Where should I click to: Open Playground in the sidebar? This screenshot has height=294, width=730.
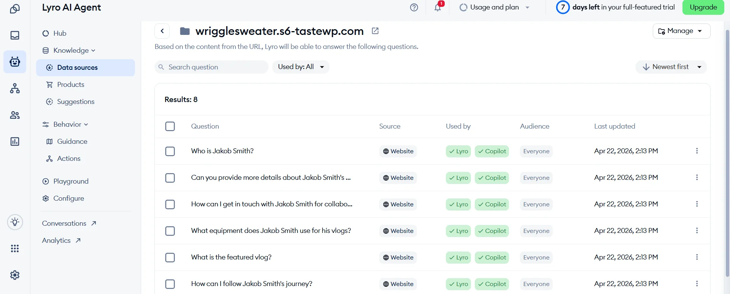coord(65,181)
